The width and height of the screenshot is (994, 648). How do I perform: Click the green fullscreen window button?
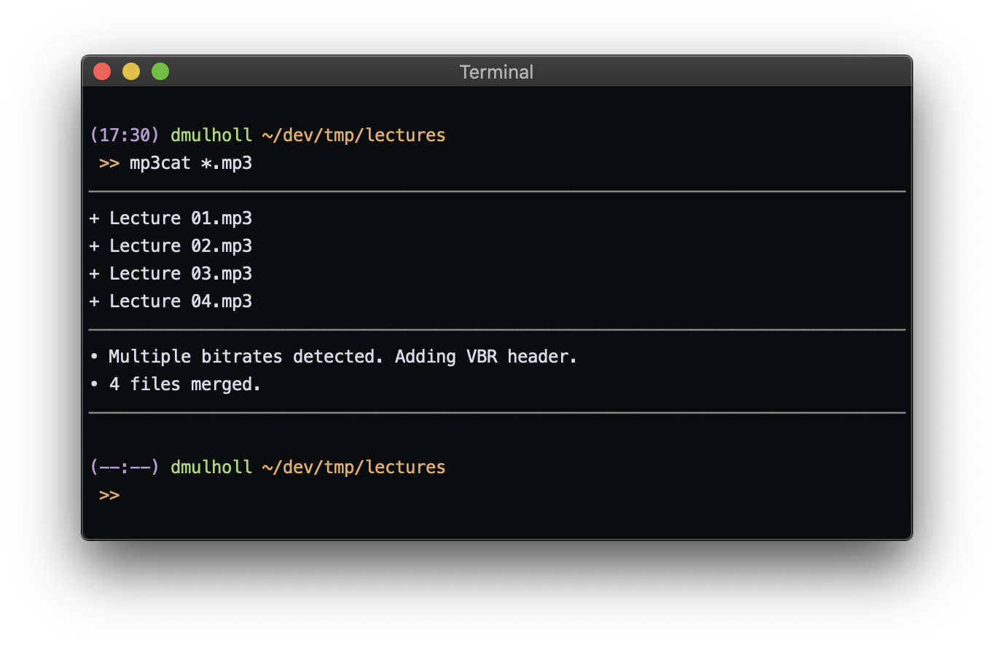point(160,71)
